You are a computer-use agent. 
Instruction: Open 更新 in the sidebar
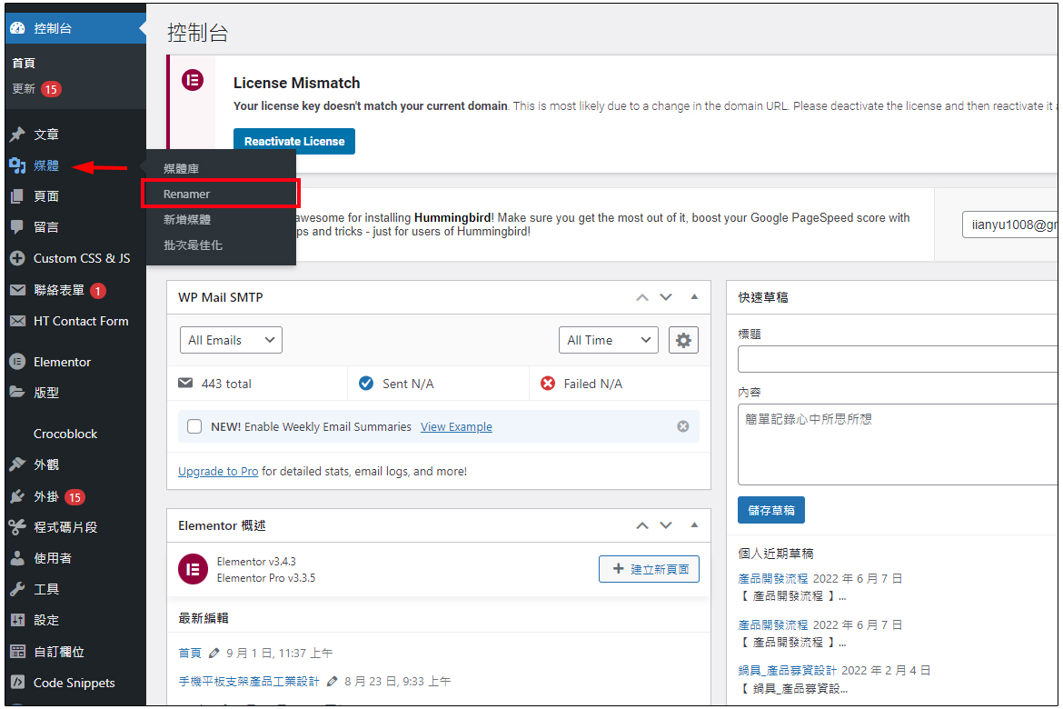(24, 89)
